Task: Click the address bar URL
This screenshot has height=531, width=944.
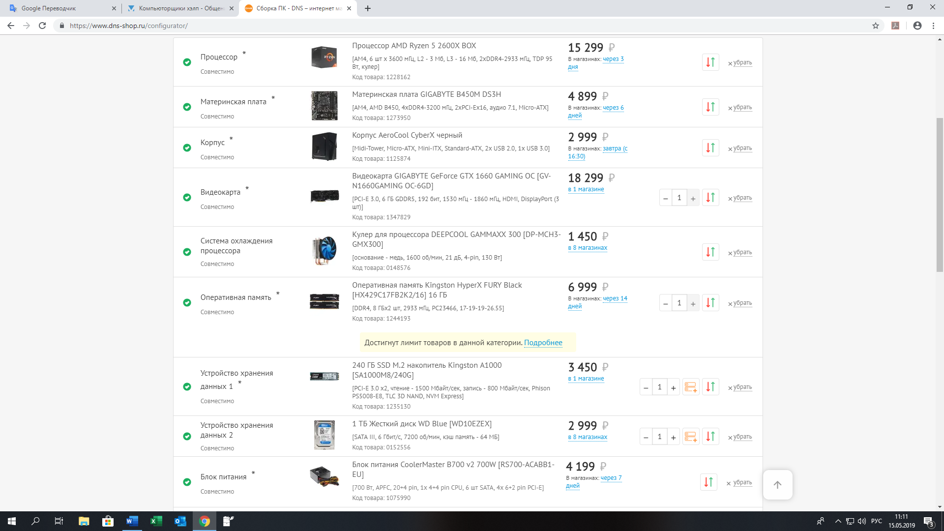Action: tap(129, 26)
